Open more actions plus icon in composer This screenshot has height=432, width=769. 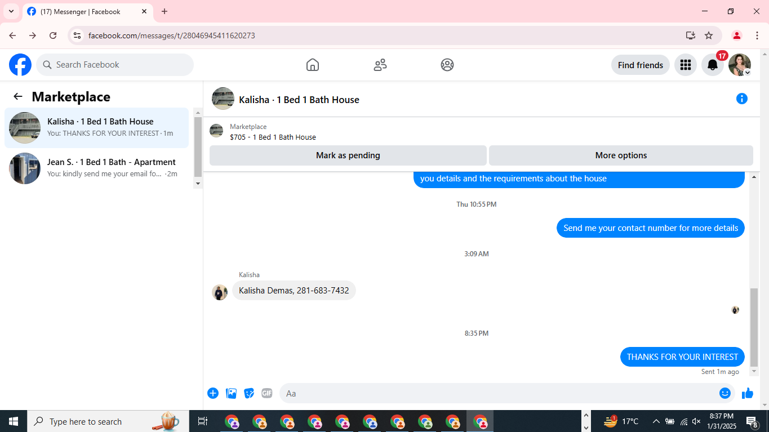click(213, 393)
